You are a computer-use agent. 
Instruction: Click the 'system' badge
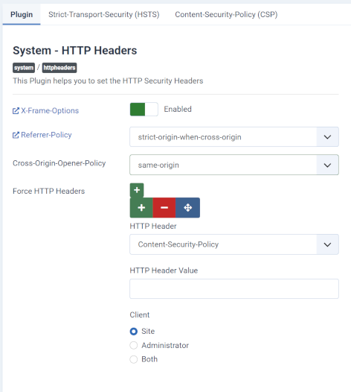[24, 68]
